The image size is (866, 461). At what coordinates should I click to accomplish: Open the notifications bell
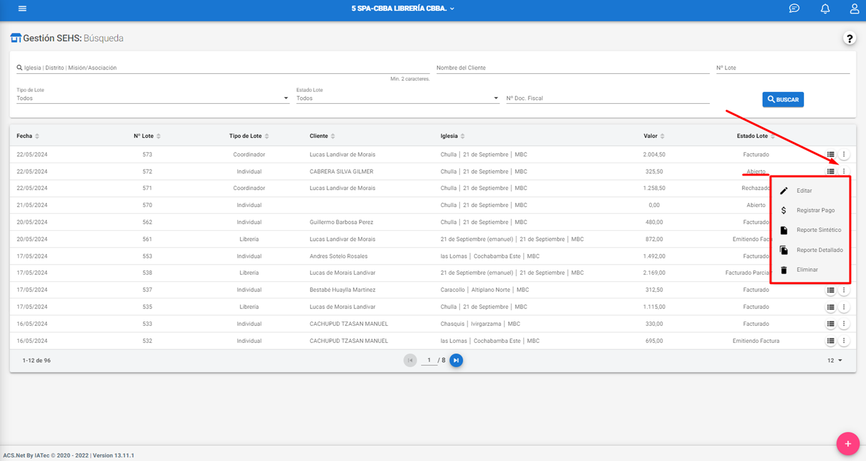(825, 9)
